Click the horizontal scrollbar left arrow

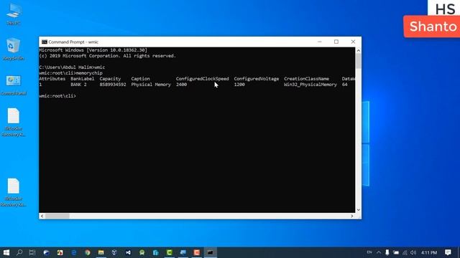(x=42, y=216)
